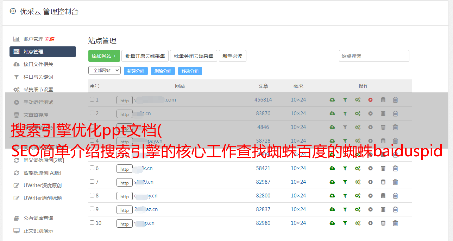
Task: Open UWriter原创标题 in the sidebar
Action: point(43,198)
